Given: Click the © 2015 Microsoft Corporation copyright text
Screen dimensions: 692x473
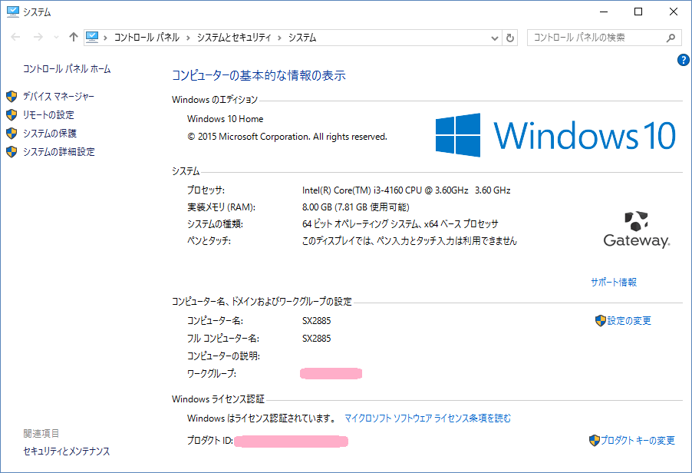Looking at the screenshot, I should tap(287, 137).
